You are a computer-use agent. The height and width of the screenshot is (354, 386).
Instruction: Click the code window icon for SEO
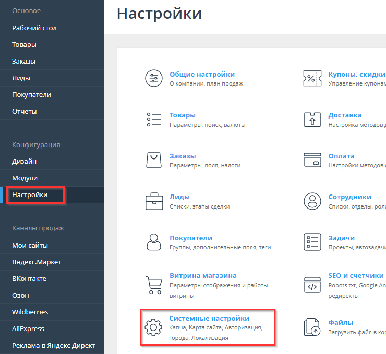tap(312, 285)
